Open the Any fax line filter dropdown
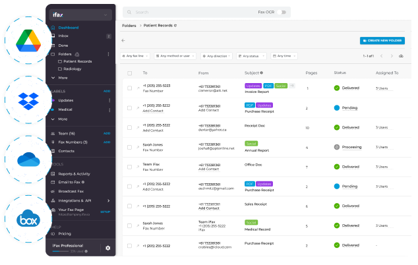 tap(135, 56)
